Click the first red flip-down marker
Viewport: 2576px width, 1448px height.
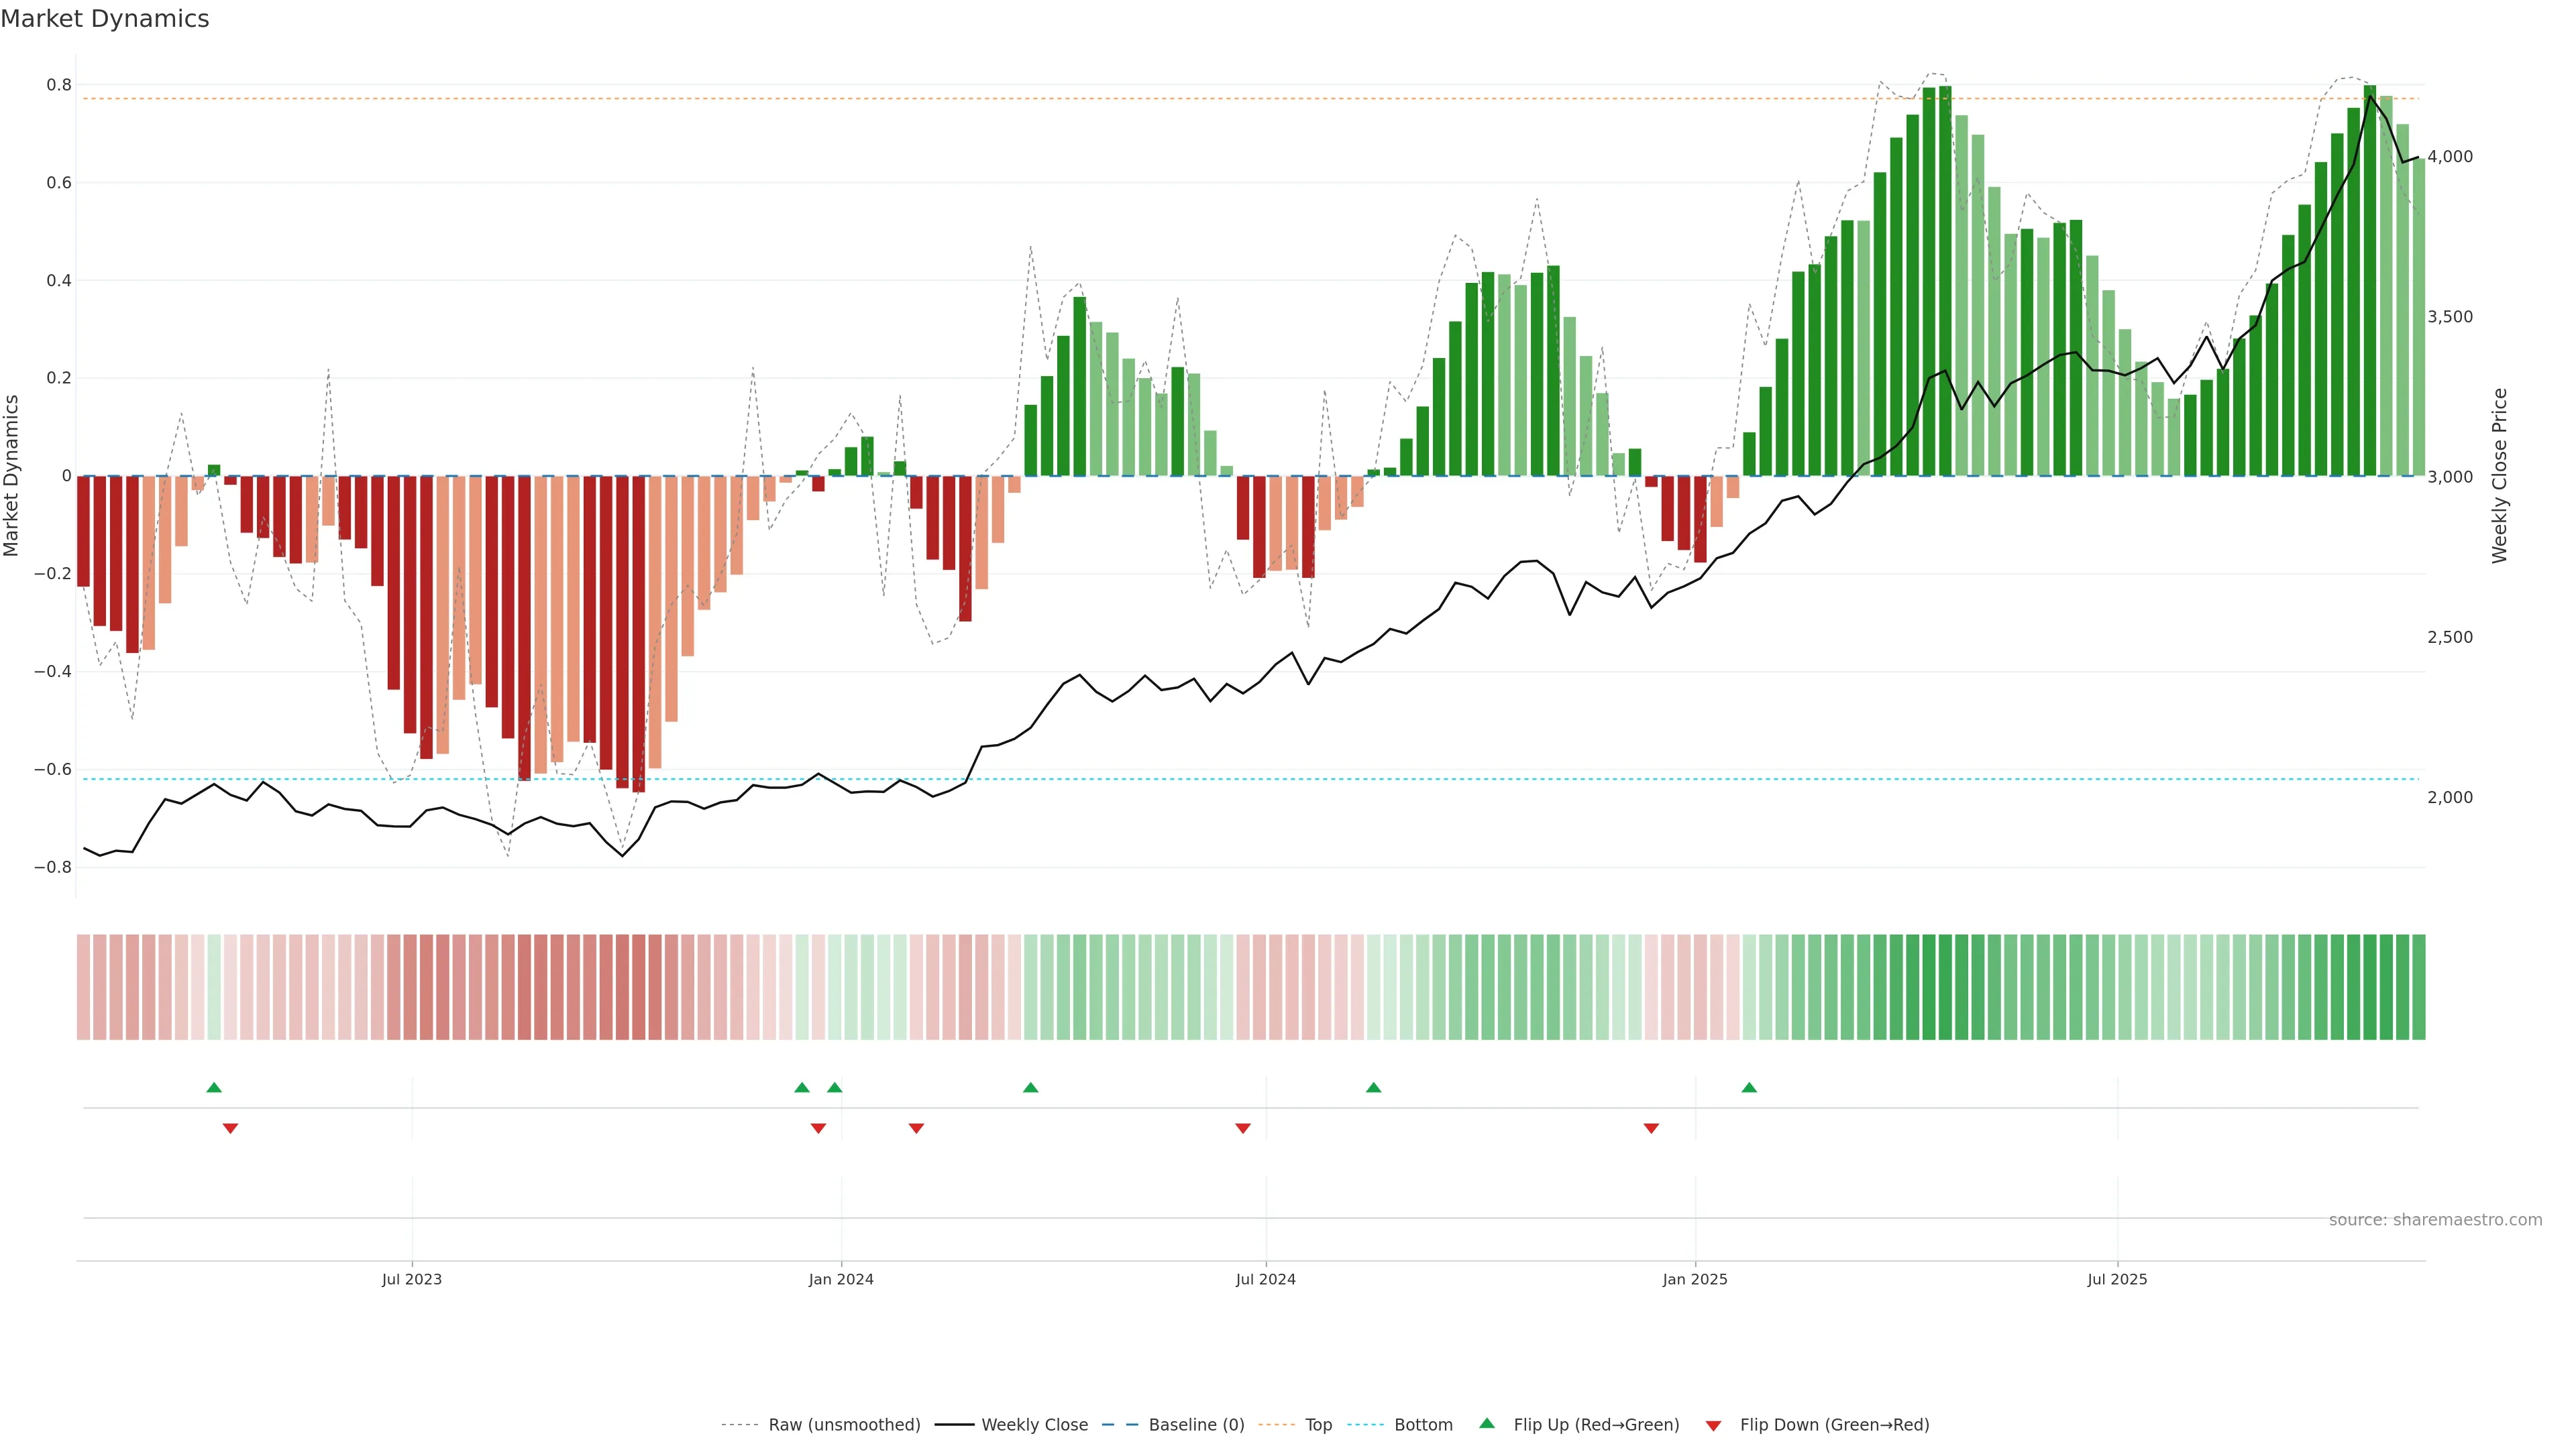click(230, 1128)
